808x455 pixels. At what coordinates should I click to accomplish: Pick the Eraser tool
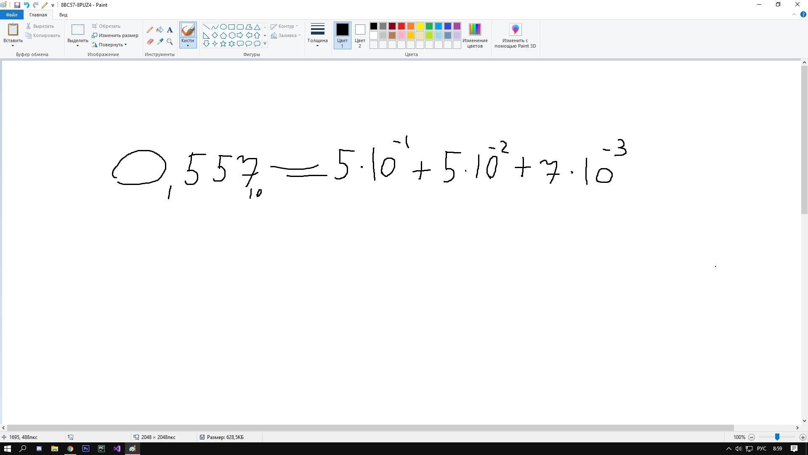click(150, 42)
